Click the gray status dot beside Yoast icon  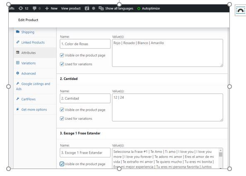(93, 8)
